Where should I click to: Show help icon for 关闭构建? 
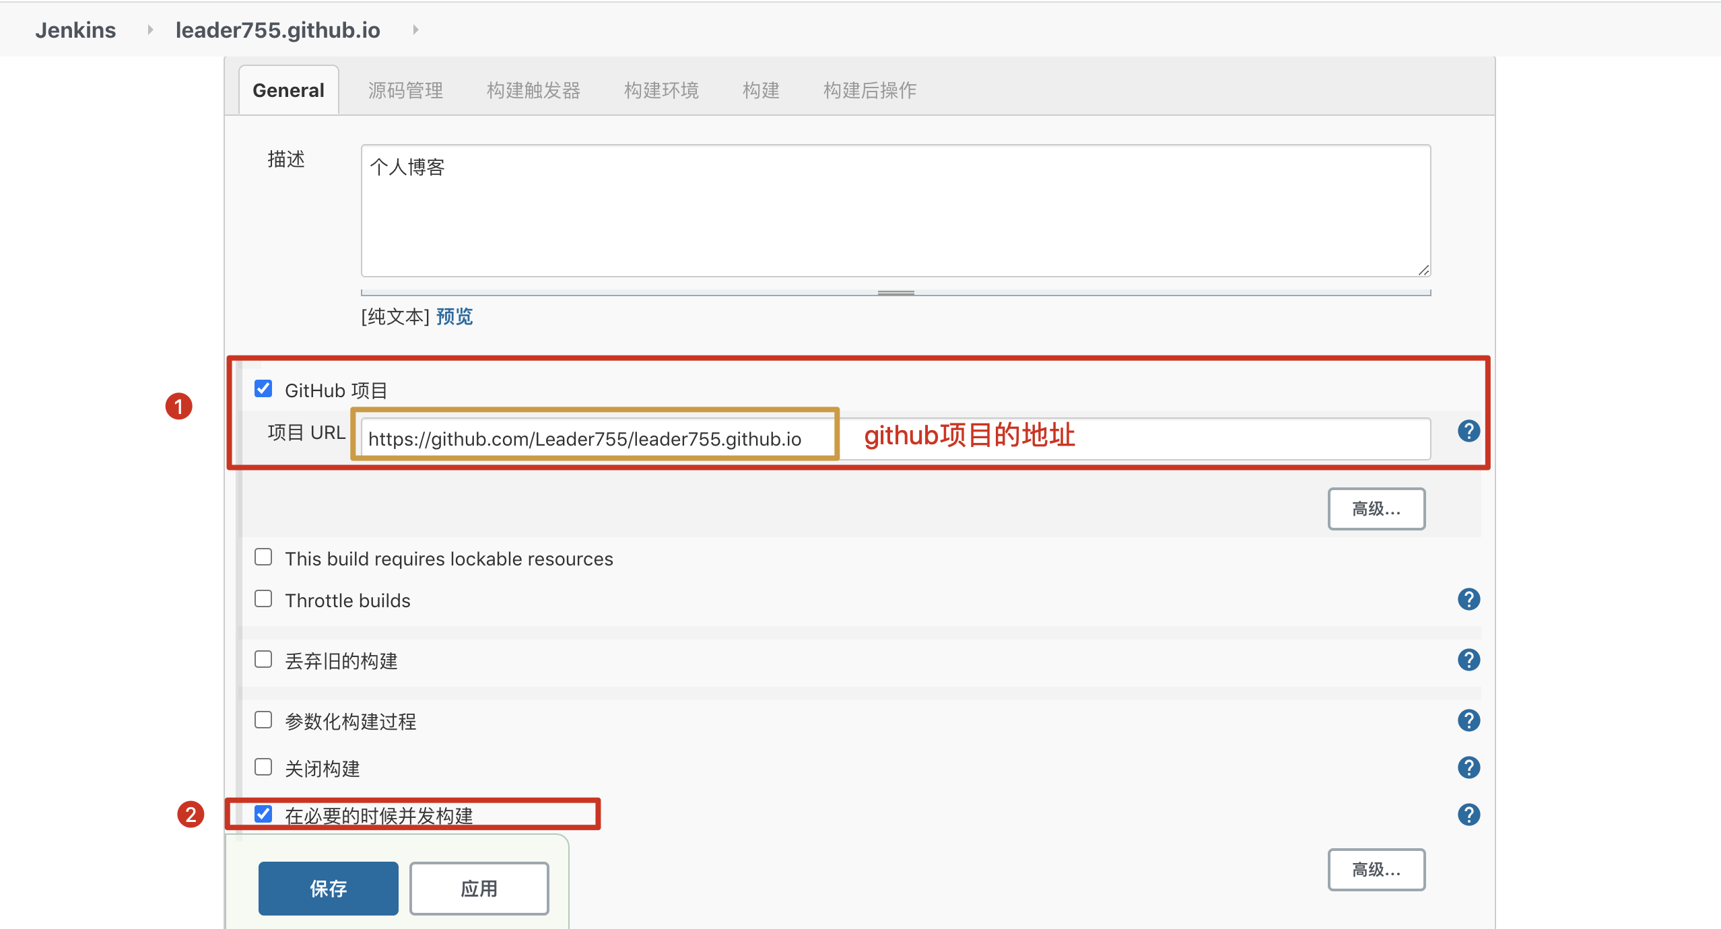tap(1468, 767)
